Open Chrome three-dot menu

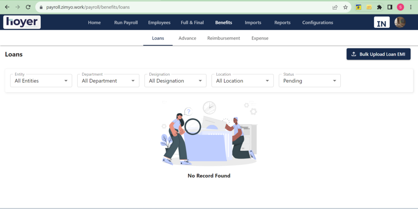tap(411, 7)
